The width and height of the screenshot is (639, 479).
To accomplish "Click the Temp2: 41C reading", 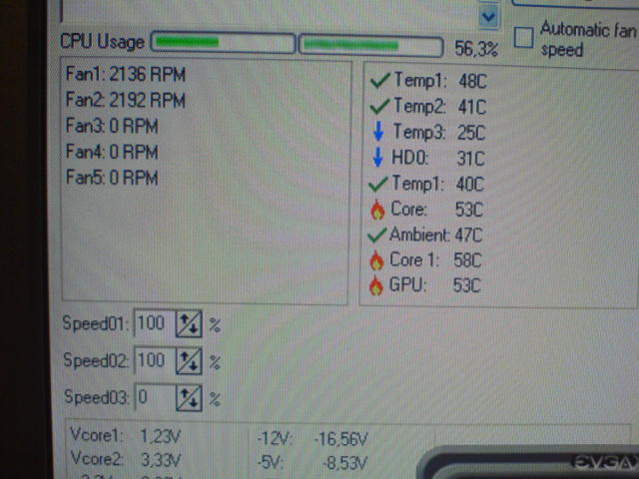I will click(x=439, y=107).
